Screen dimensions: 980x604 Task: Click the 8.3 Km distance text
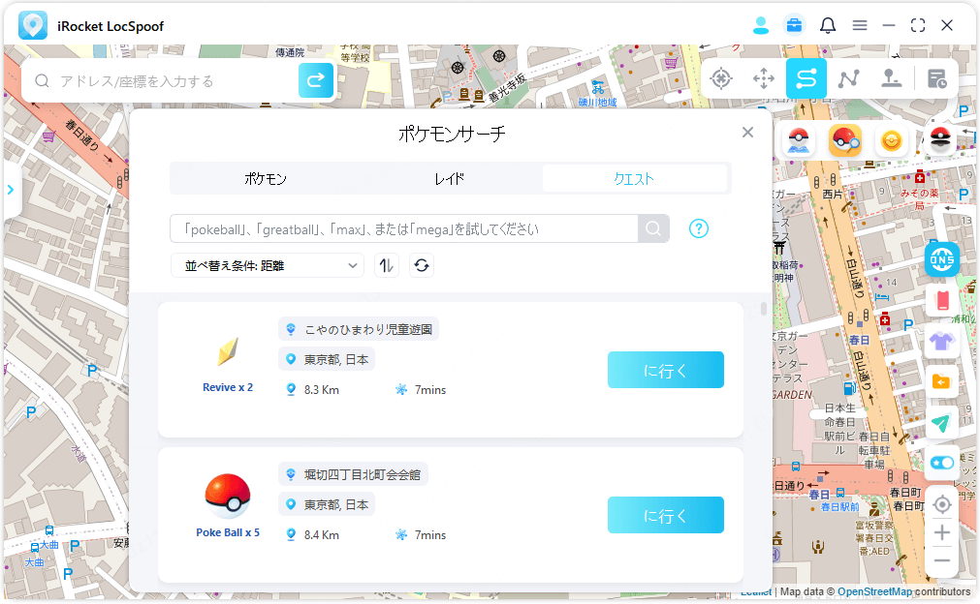(321, 390)
